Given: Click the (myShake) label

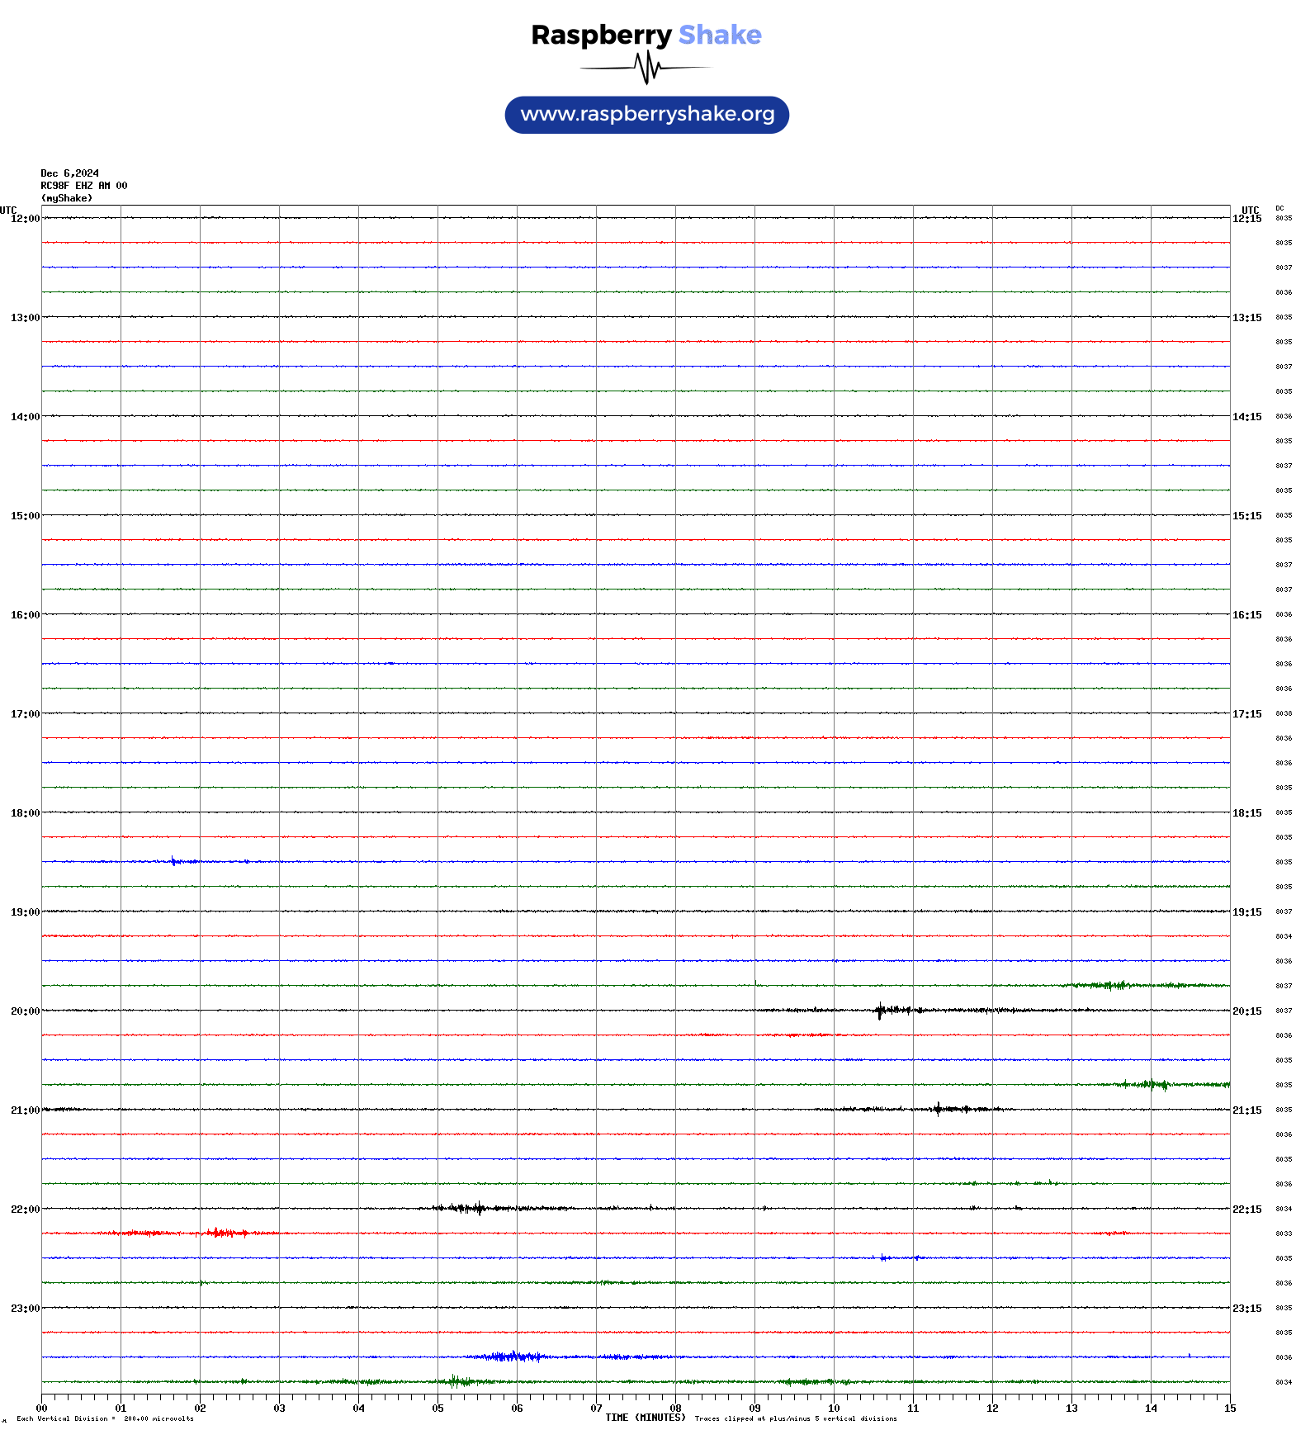Looking at the screenshot, I should [x=67, y=198].
